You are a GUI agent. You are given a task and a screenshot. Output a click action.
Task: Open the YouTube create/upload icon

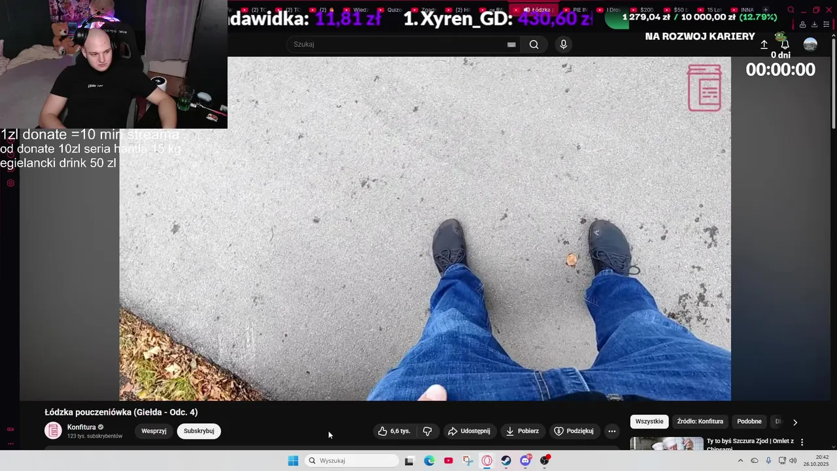pos(764,44)
